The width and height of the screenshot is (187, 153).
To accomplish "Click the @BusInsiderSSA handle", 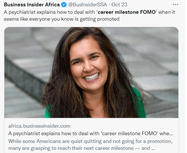I will [x=88, y=5].
